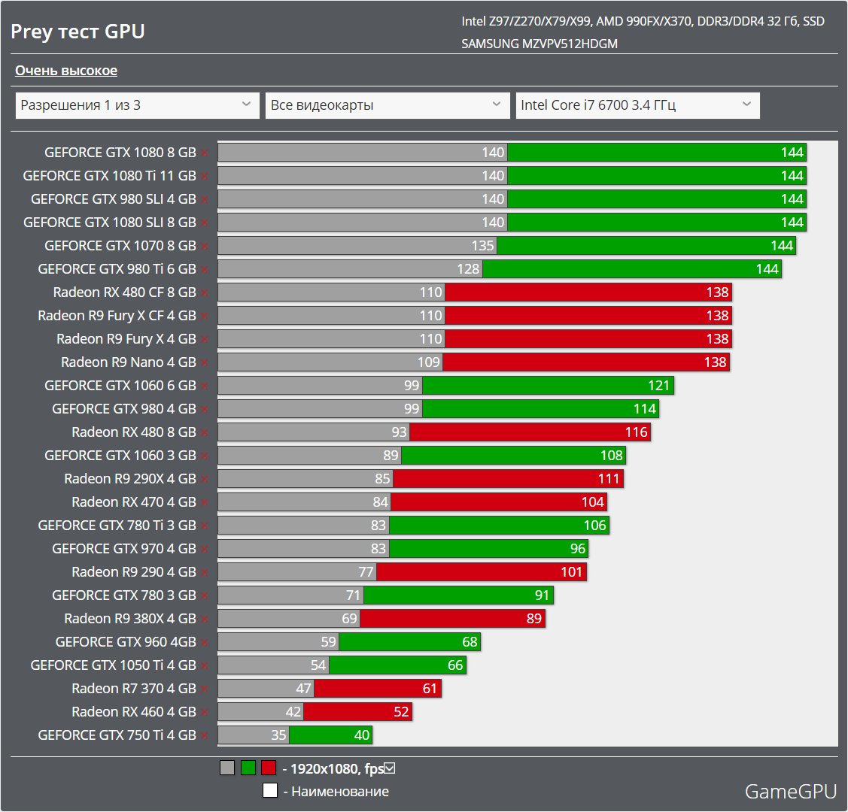The height and width of the screenshot is (812, 848).
Task: Remove Radeon R9 290X 4 GB from chart
Action: click(x=205, y=479)
